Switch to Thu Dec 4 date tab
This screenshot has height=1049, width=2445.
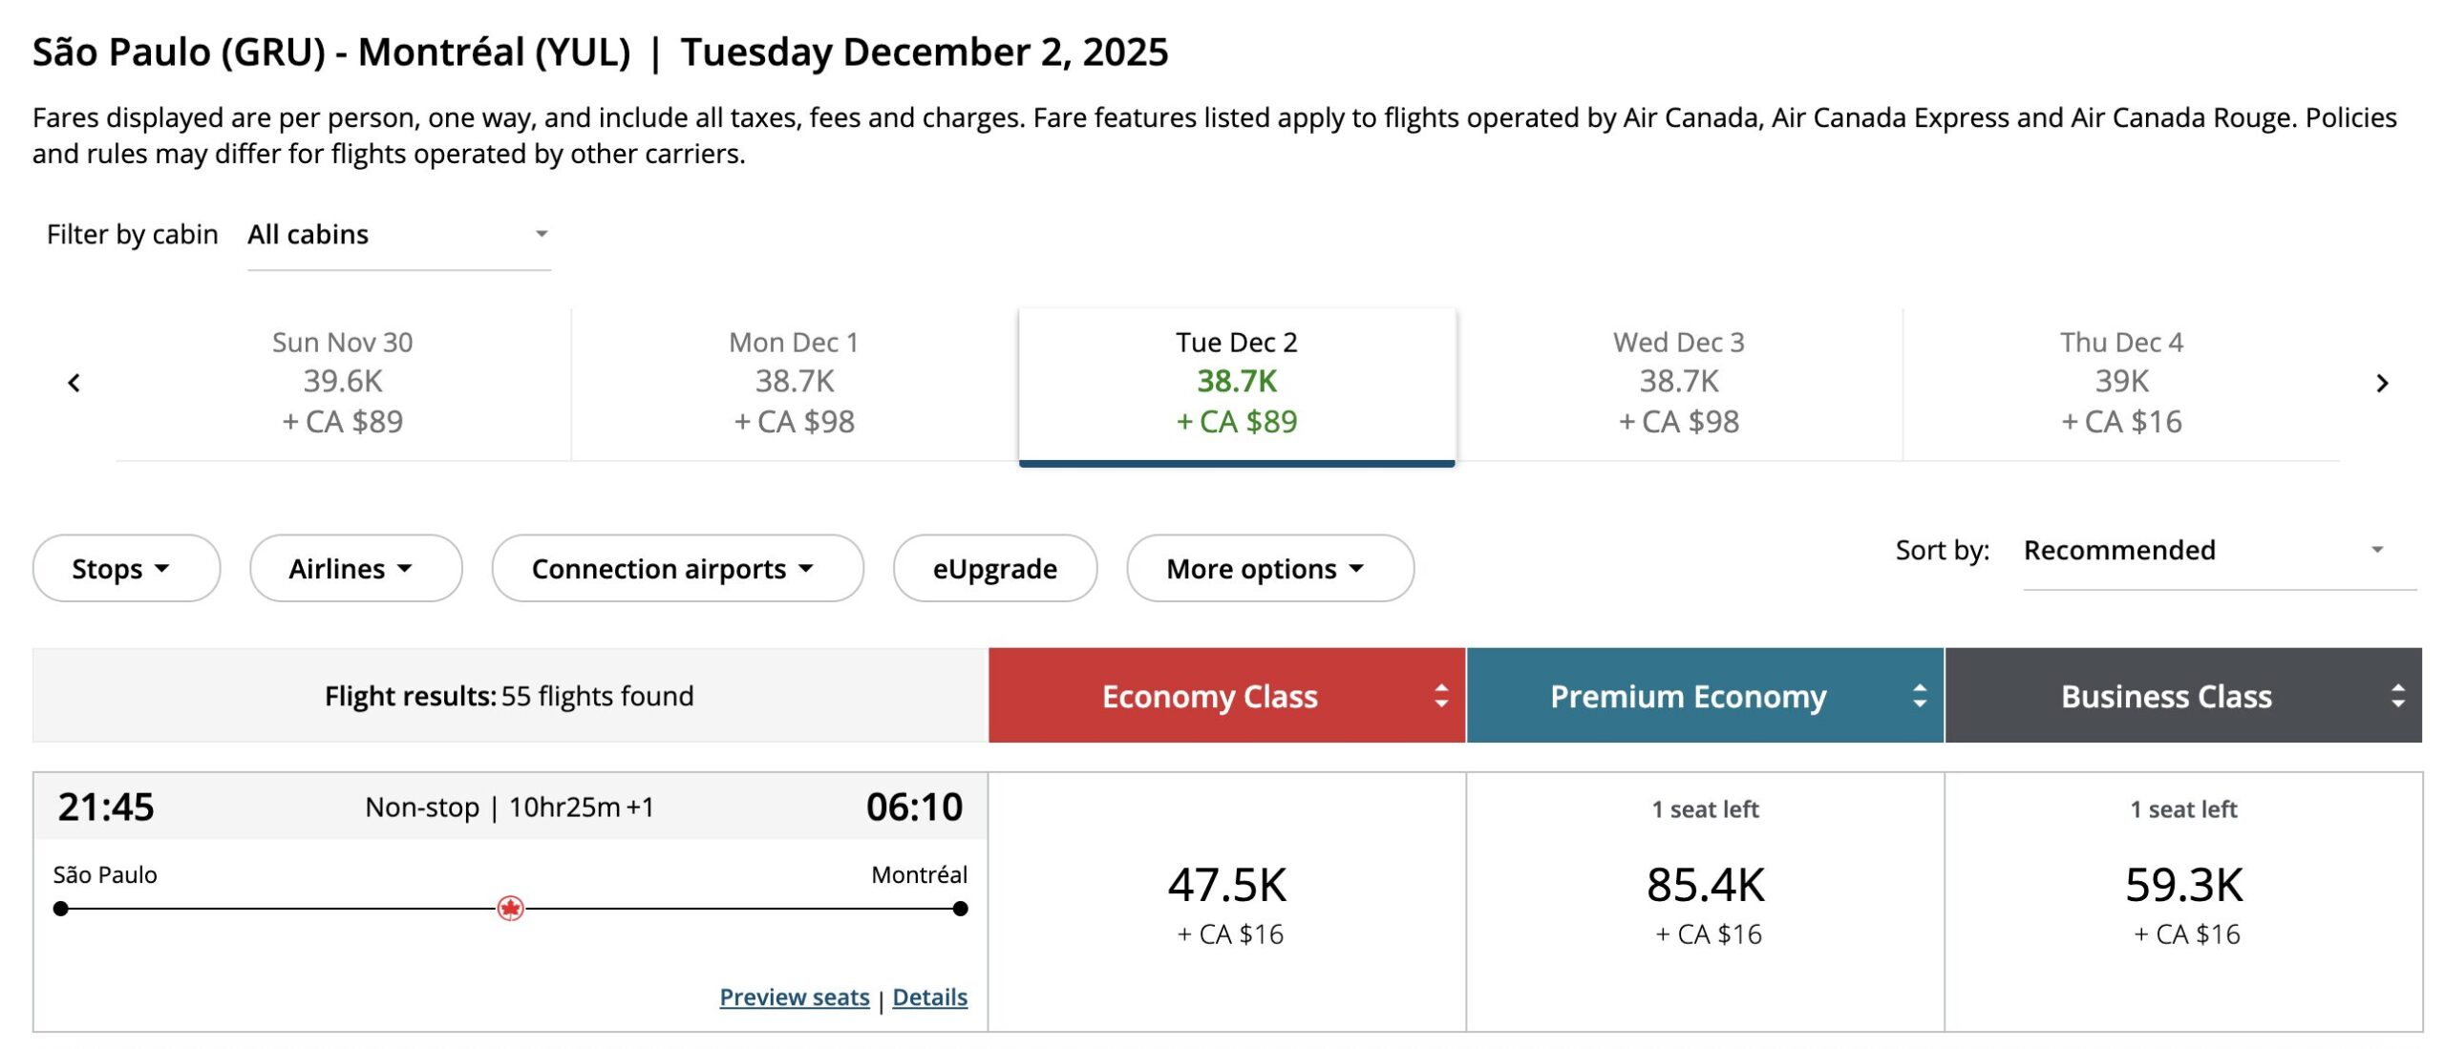click(x=2121, y=383)
